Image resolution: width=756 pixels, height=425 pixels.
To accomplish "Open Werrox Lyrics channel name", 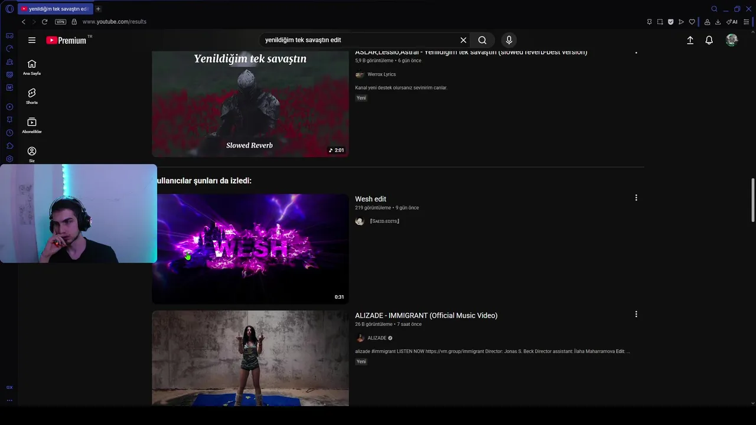I will [382, 74].
